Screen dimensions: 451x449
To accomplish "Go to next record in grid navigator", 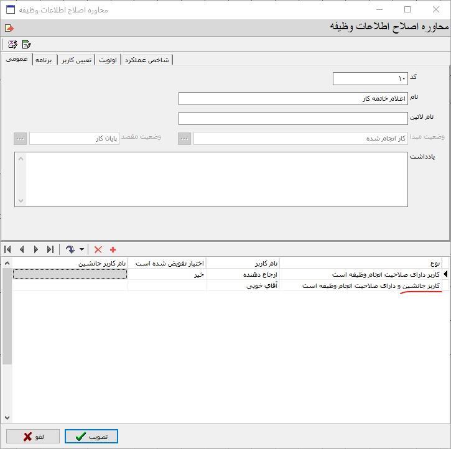I will point(35,249).
